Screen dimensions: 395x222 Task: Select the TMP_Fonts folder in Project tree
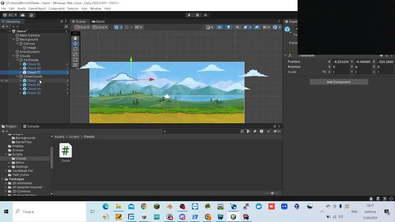point(20,175)
